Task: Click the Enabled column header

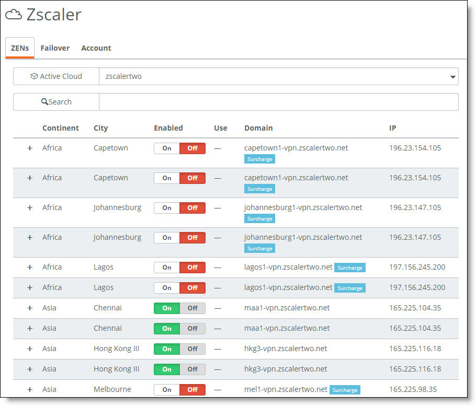Action: pos(168,128)
